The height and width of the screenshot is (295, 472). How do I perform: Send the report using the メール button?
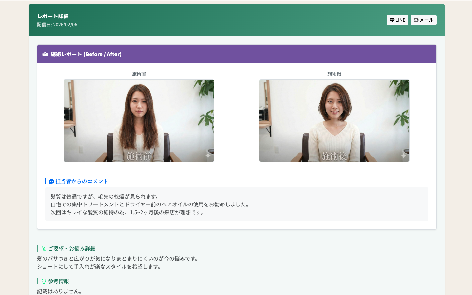[x=423, y=20]
